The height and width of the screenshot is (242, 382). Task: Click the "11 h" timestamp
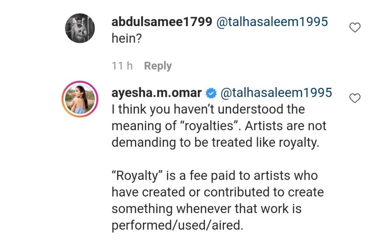pos(122,66)
